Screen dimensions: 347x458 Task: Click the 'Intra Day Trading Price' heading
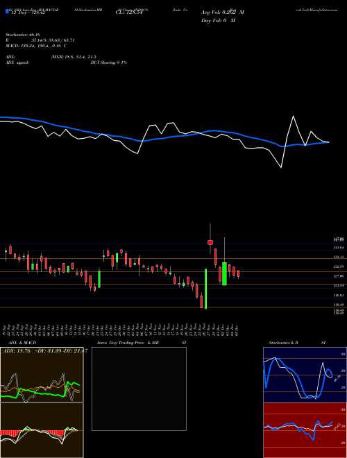[121, 343]
